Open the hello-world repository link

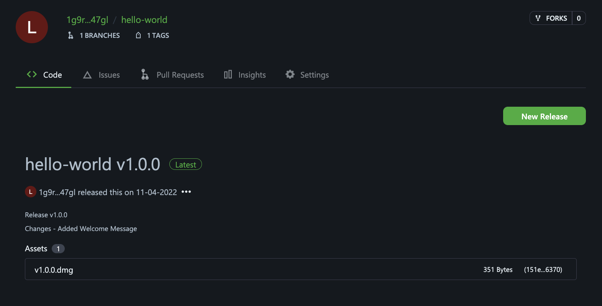[144, 20]
